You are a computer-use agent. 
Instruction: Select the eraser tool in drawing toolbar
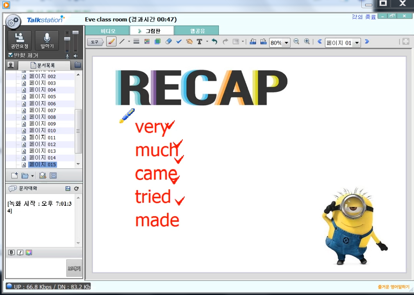point(168,42)
